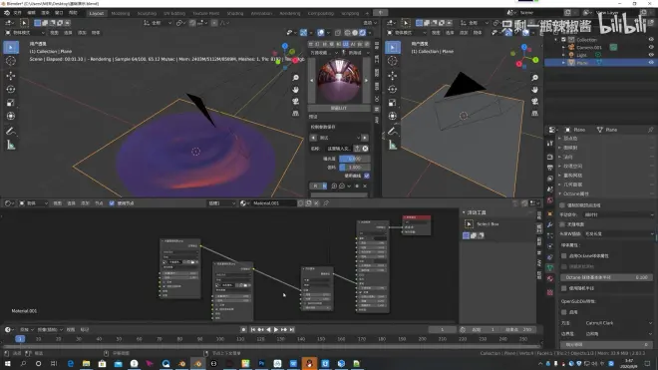Select the Rotate tool in left viewport toolbar
Viewport: 658px width, 370px height.
[11, 89]
